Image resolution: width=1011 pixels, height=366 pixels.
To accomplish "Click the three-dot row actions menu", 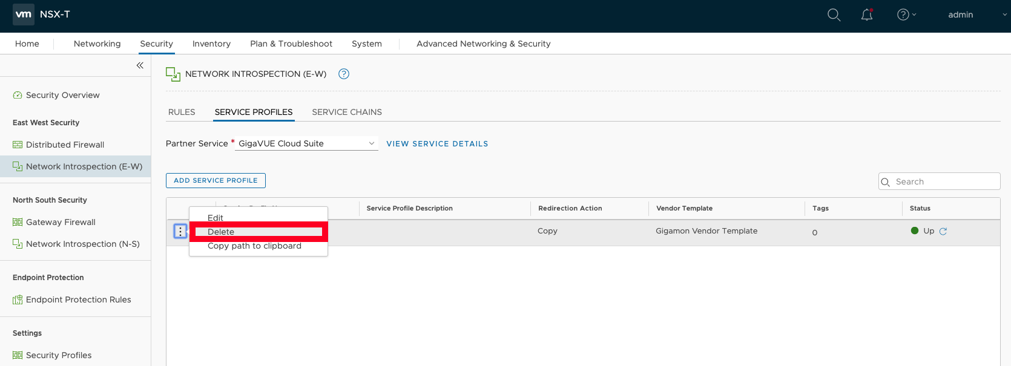I will coord(180,231).
